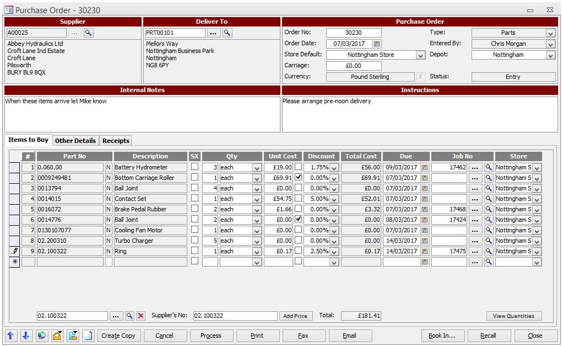Check the SX checkbox for the Turbo Charger row
The image size is (563, 346).
[x=194, y=241]
